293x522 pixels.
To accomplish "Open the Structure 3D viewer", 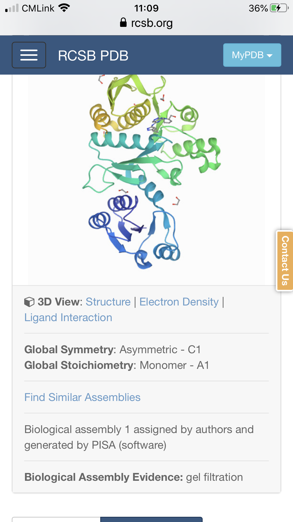I will click(108, 302).
